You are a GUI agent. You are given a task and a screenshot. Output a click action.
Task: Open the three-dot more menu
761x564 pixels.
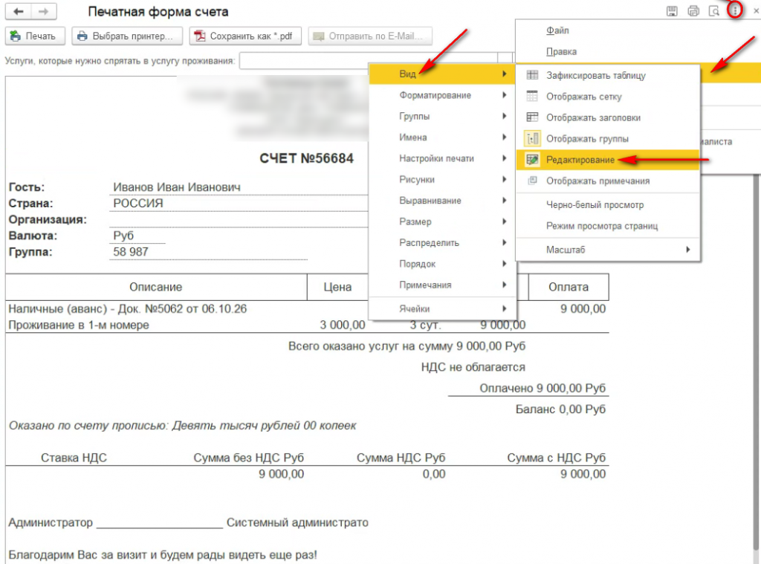735,10
